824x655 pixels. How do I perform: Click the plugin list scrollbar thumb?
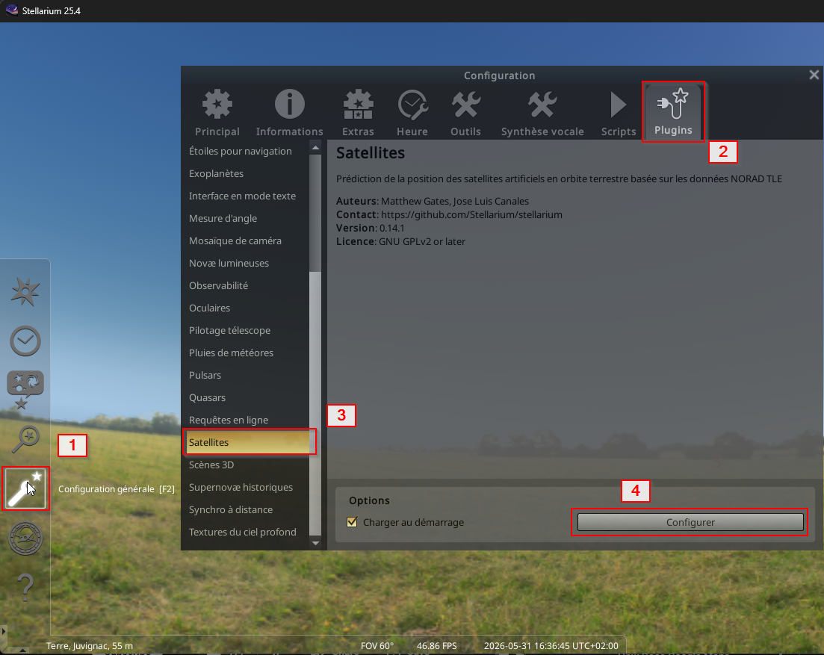[x=315, y=403]
